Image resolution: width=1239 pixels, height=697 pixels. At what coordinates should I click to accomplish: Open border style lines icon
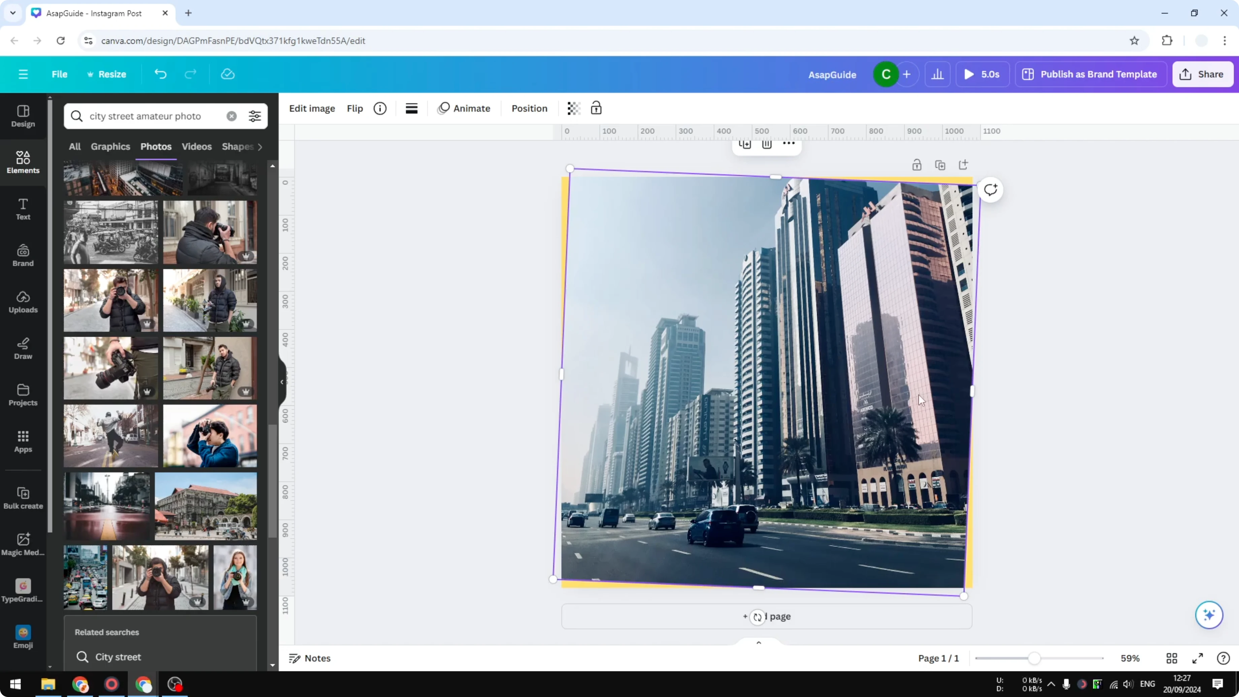click(x=412, y=108)
